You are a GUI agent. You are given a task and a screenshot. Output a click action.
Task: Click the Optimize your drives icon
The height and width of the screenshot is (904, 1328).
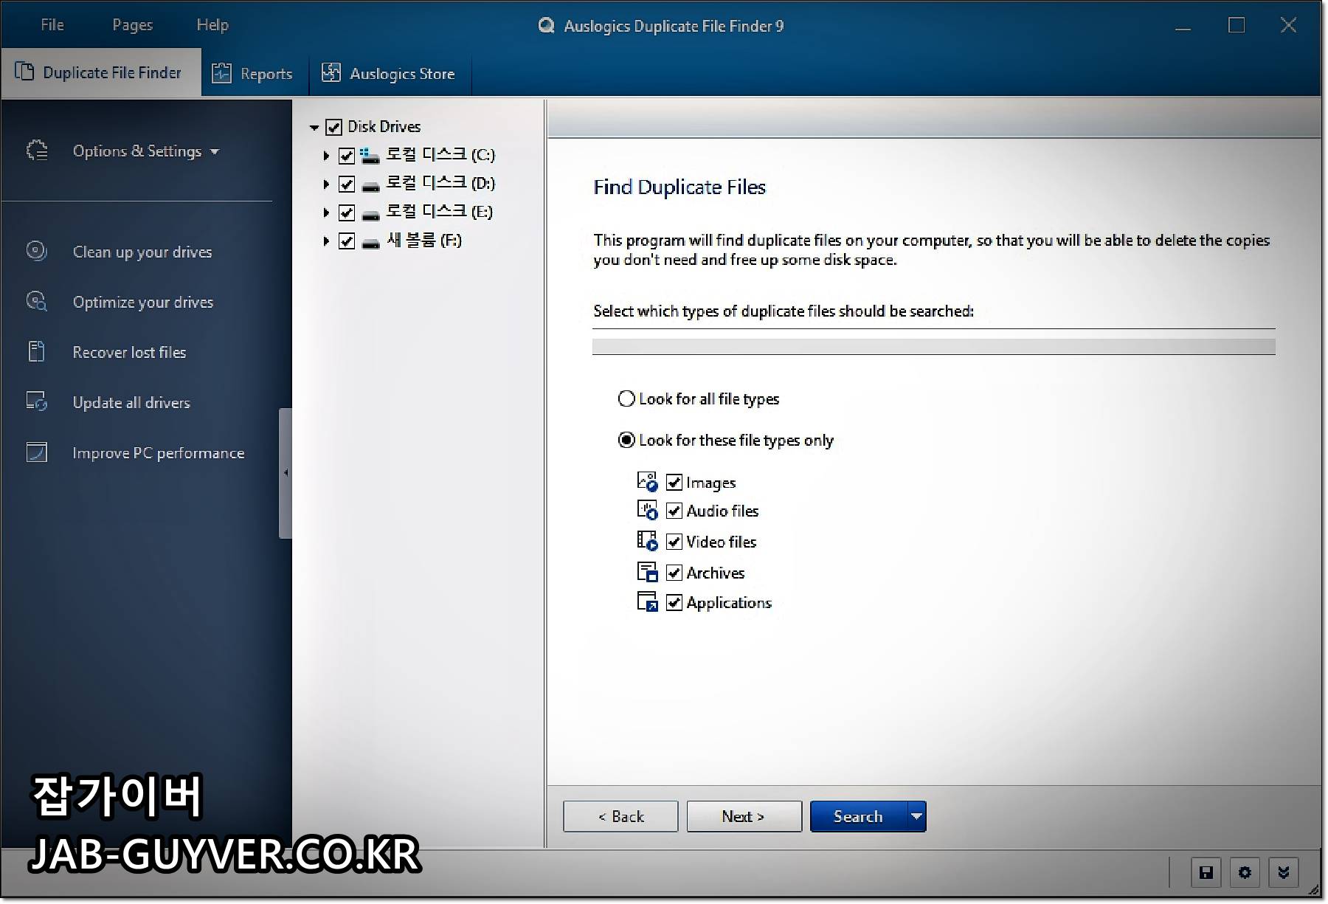(x=36, y=301)
